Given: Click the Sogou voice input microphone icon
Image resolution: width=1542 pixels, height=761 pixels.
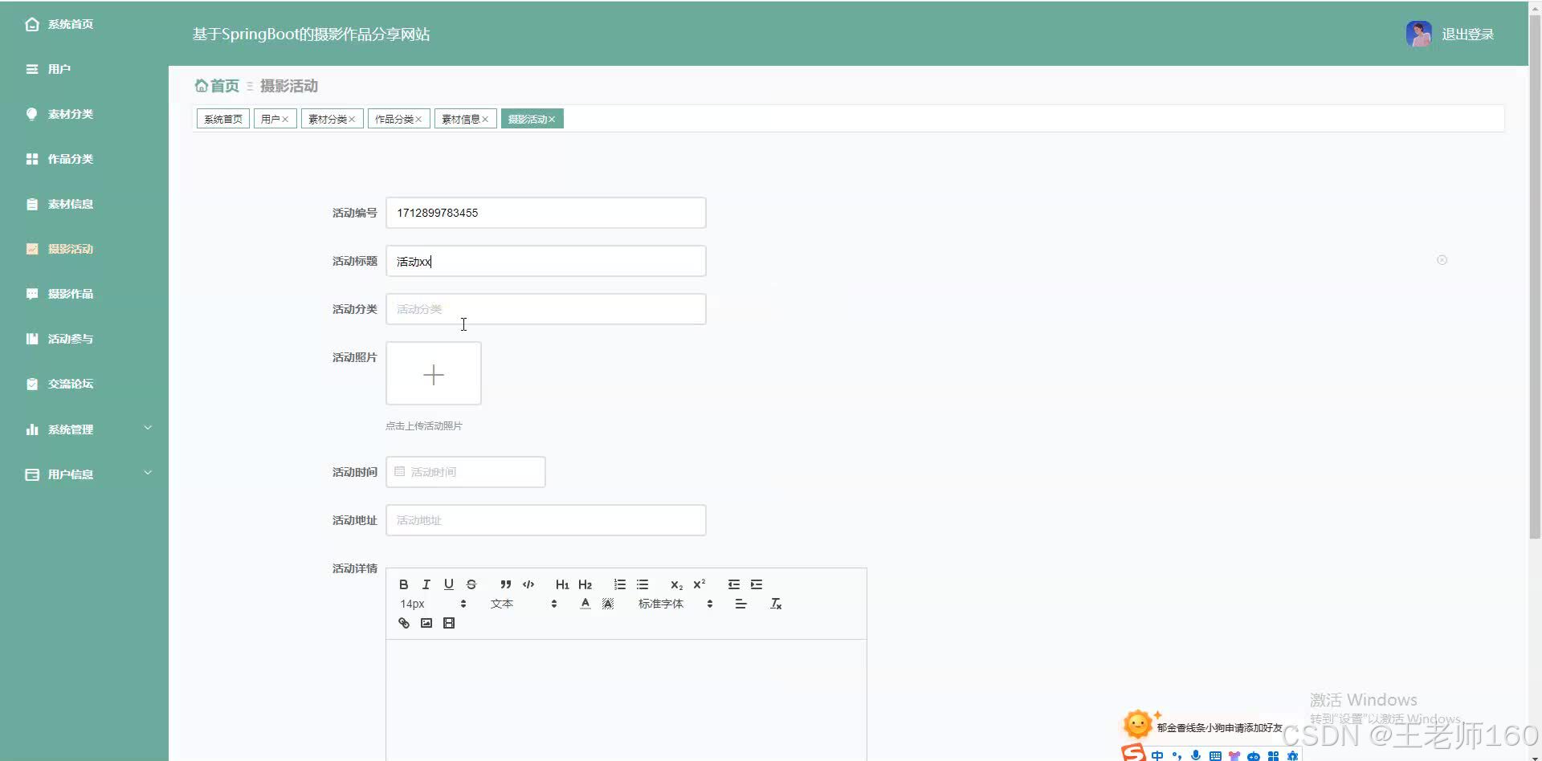Looking at the screenshot, I should pos(1196,755).
